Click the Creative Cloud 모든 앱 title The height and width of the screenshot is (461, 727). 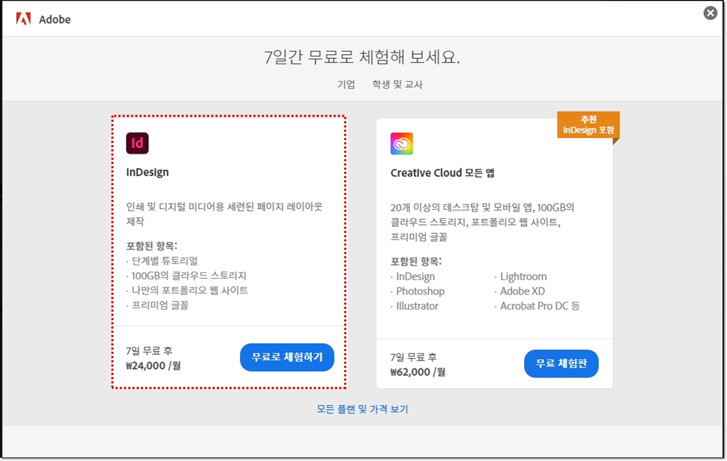coord(442,173)
